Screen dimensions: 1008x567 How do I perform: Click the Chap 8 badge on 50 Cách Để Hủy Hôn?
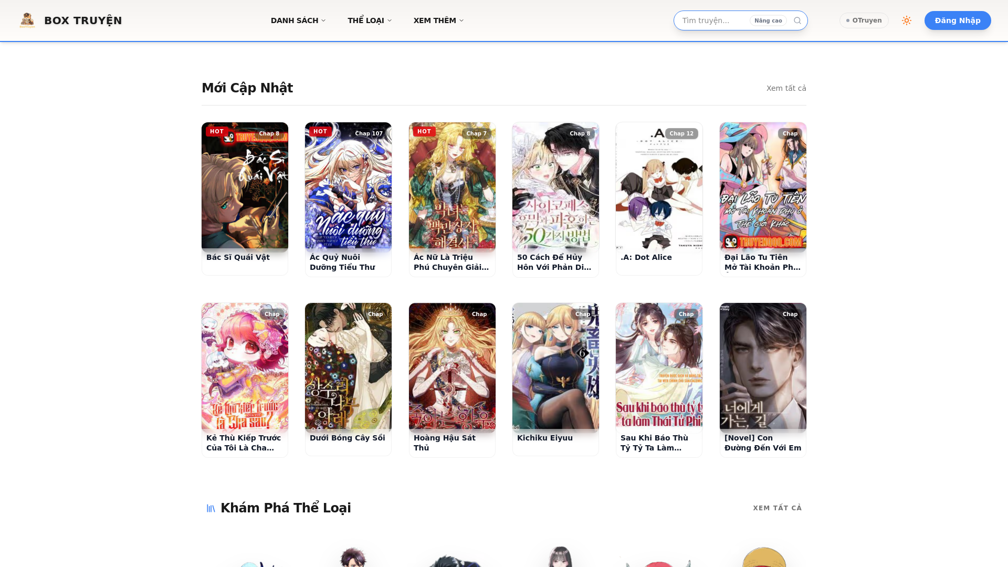click(x=580, y=134)
